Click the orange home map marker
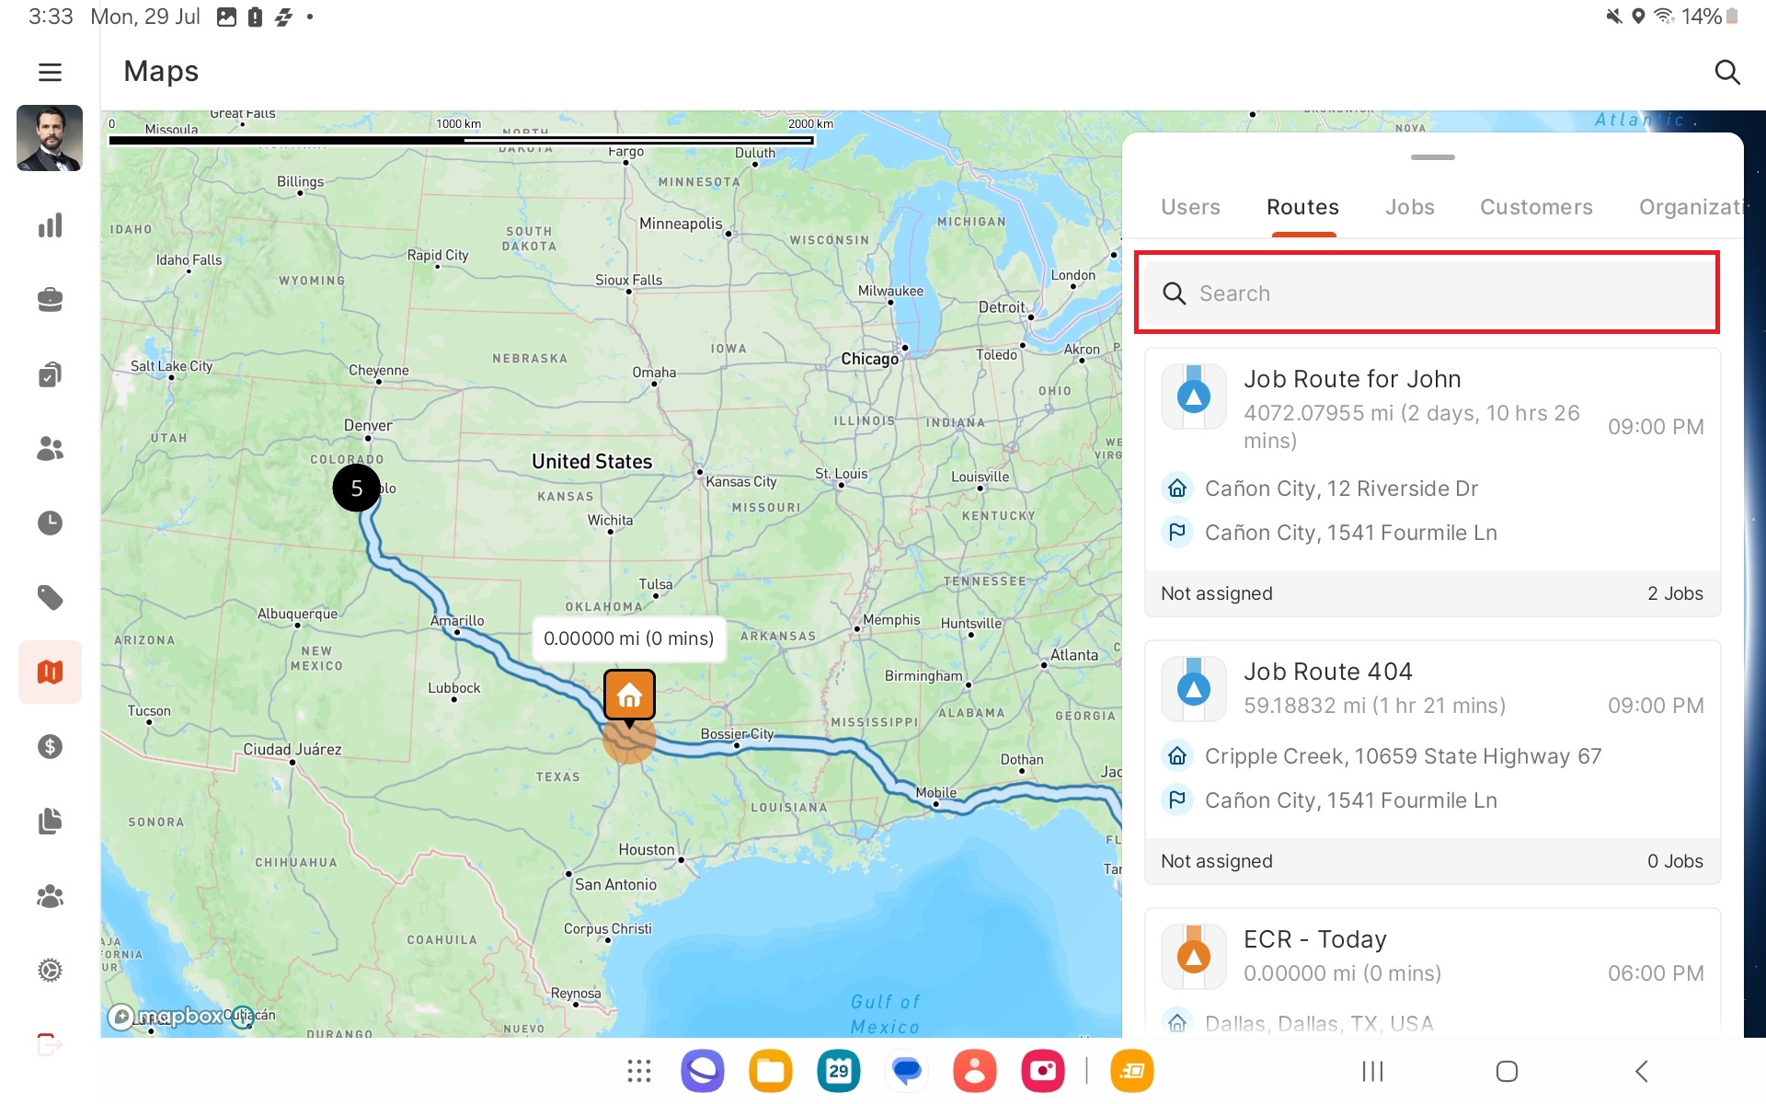Image resolution: width=1766 pixels, height=1104 pixels. point(629,696)
